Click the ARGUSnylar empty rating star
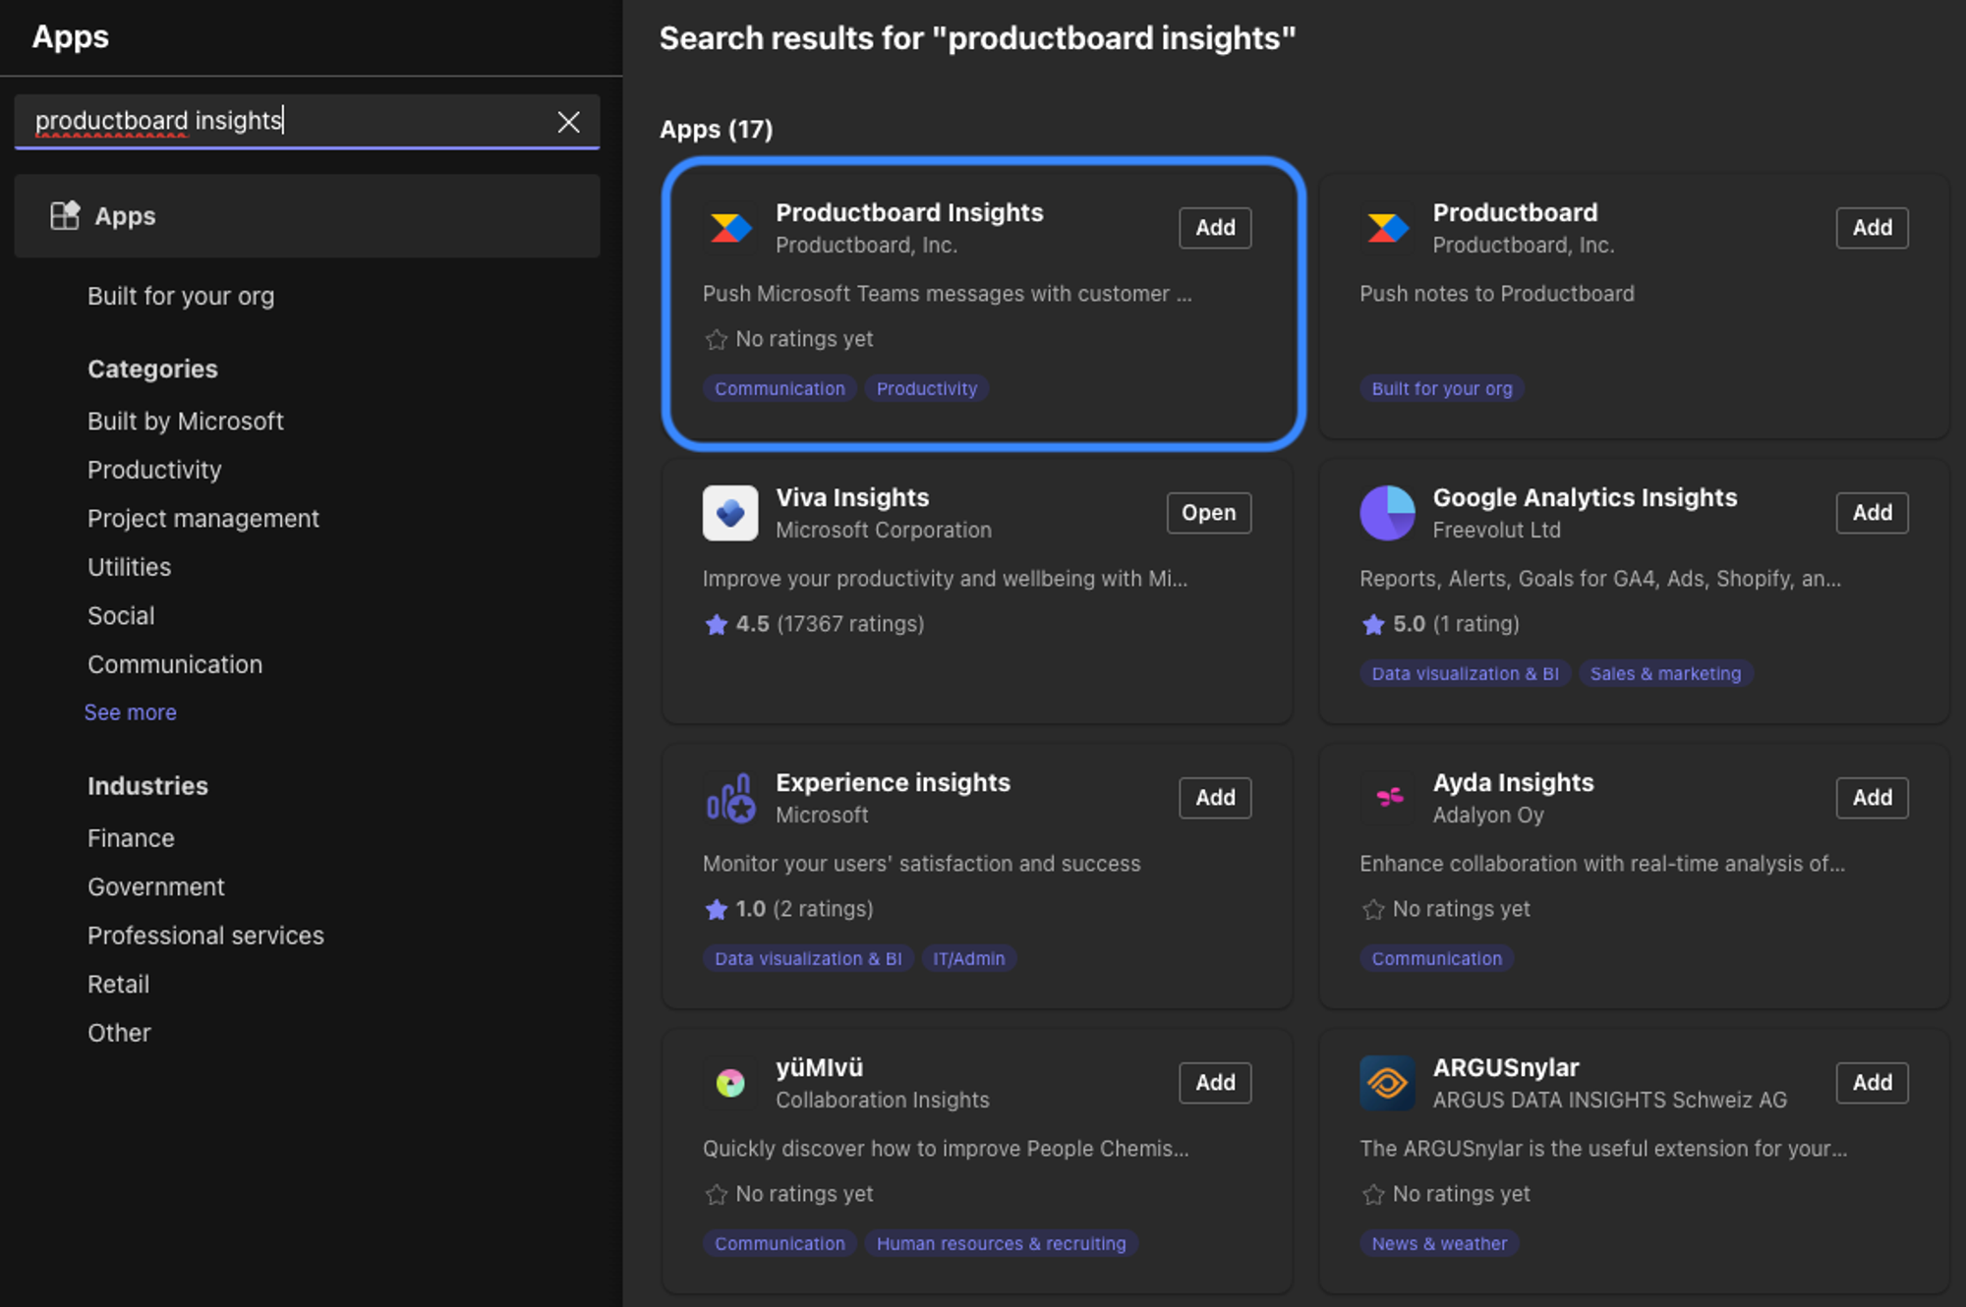1966x1307 pixels. pos(1373,1194)
